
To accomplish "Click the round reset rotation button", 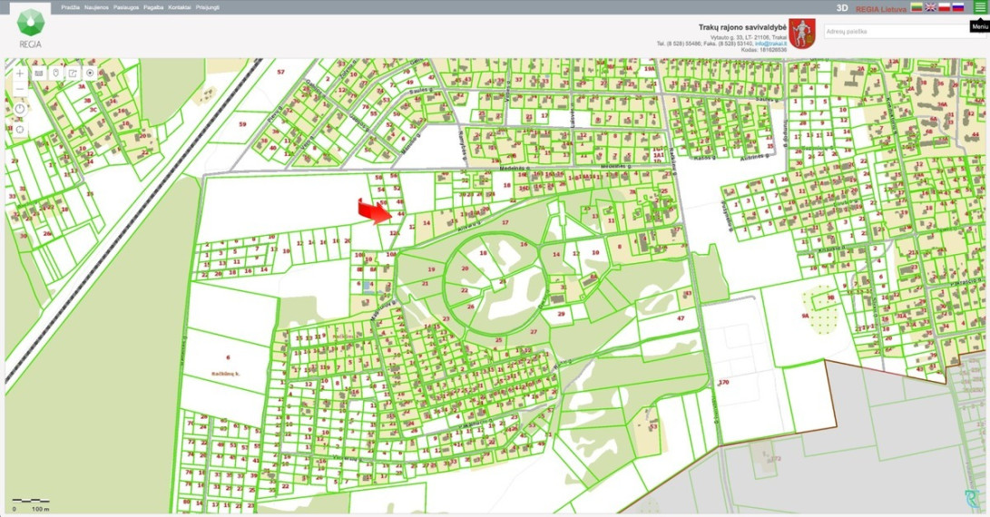I will click(x=20, y=109).
